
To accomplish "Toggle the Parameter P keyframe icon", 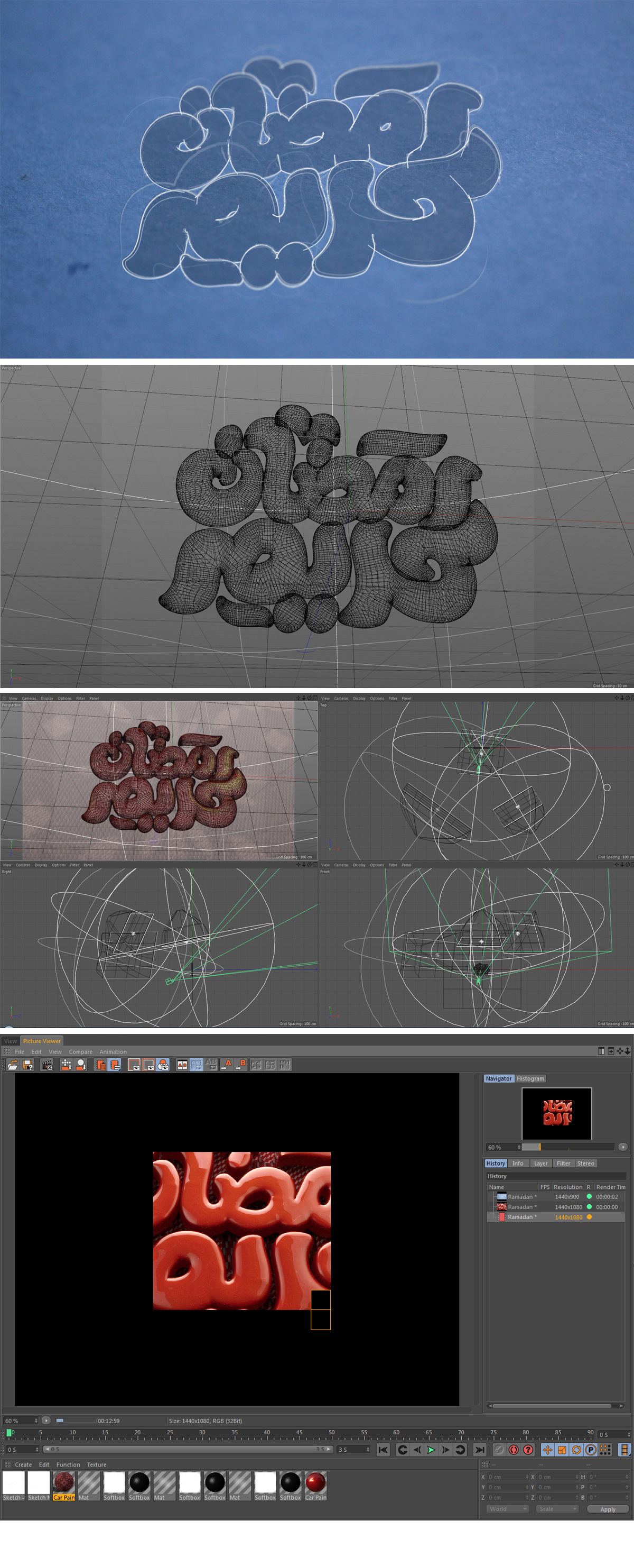I will pyautogui.click(x=591, y=1450).
